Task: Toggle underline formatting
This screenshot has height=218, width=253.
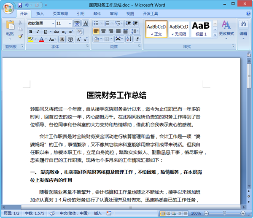Action: coord(45,32)
